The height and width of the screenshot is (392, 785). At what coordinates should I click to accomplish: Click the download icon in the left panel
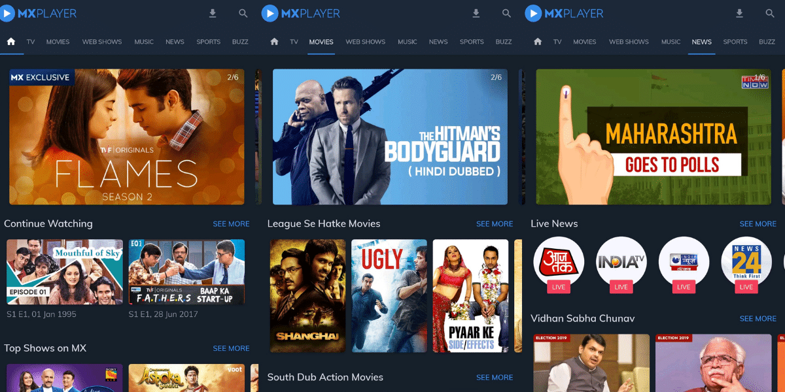(212, 13)
